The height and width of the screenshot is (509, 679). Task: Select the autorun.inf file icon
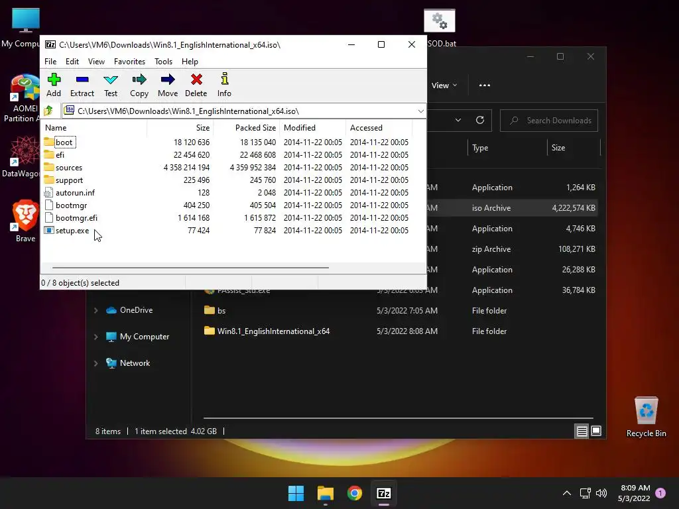[49, 193]
